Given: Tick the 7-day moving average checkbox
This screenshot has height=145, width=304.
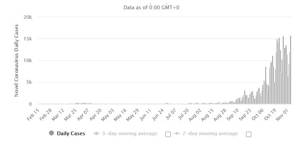Looking at the screenshot, I should pyautogui.click(x=248, y=134).
